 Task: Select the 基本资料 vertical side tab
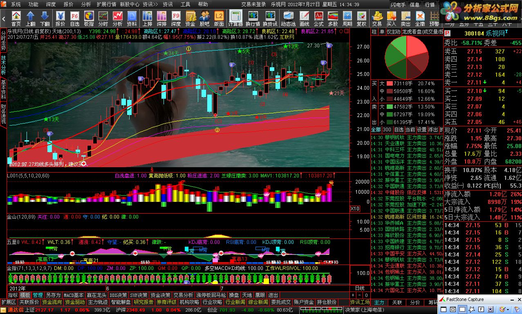pos(3,89)
